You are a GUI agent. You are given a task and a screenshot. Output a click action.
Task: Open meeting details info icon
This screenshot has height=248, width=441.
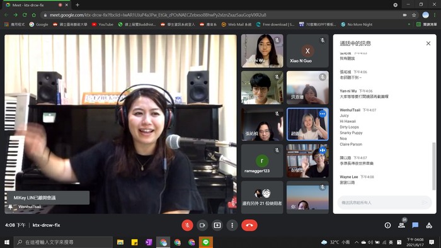click(x=387, y=225)
